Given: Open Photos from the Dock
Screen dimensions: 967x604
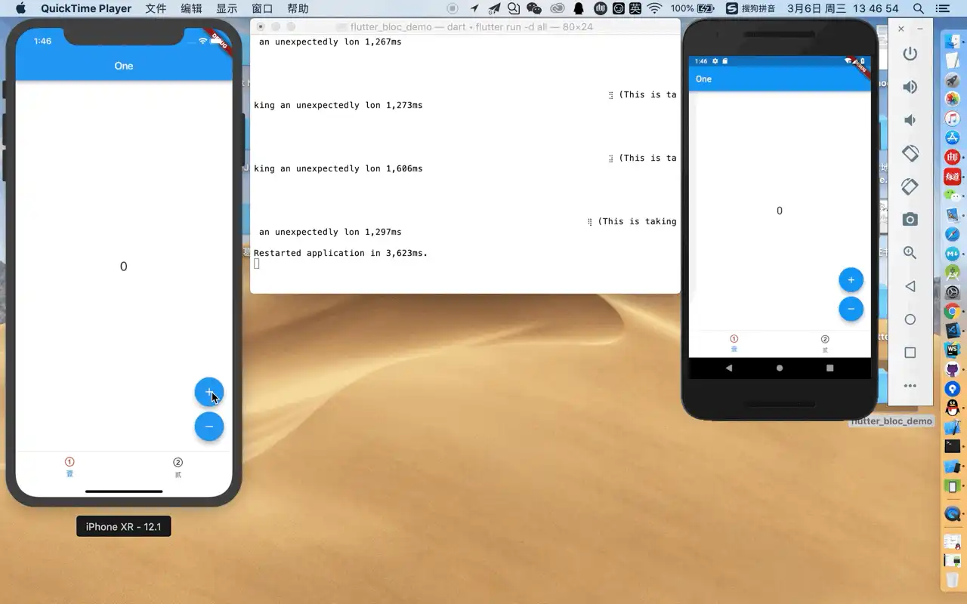Looking at the screenshot, I should [x=953, y=99].
